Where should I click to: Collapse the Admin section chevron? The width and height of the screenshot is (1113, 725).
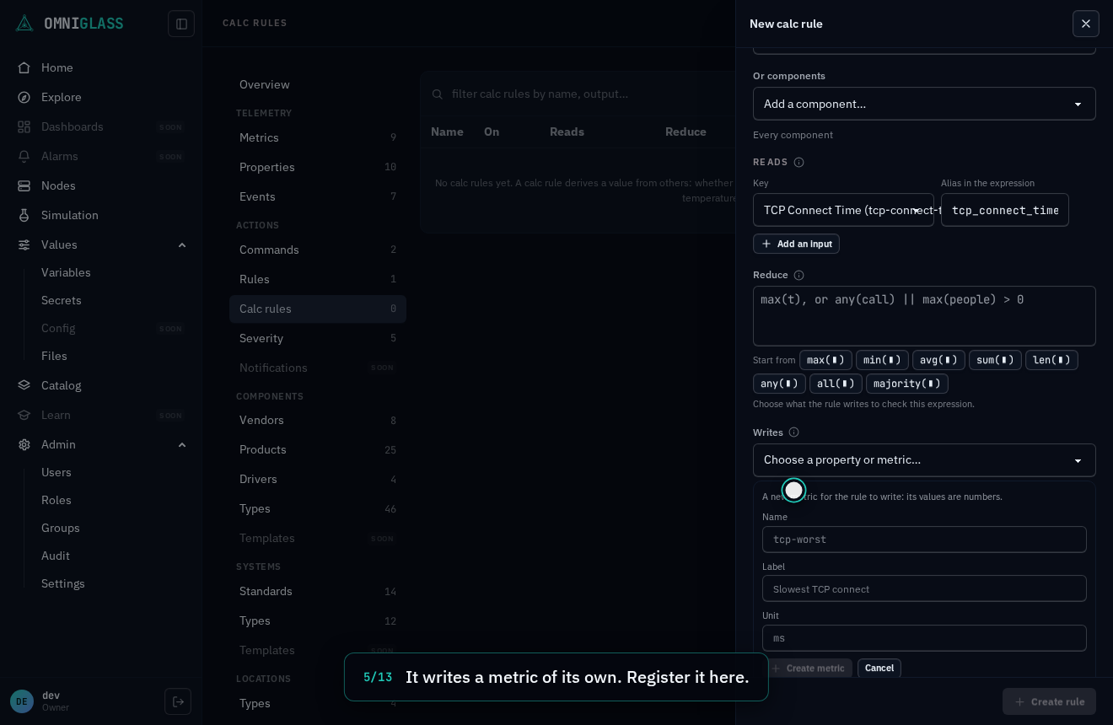(x=182, y=444)
